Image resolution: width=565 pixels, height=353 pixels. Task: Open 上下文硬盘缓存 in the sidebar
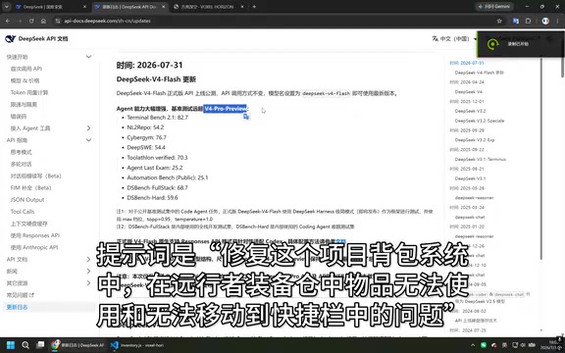coord(28,224)
